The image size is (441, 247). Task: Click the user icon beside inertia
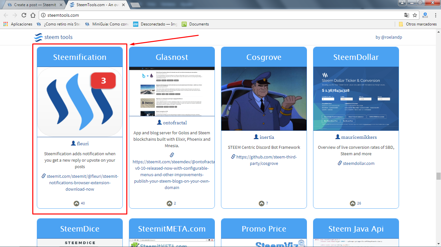[x=256, y=137]
